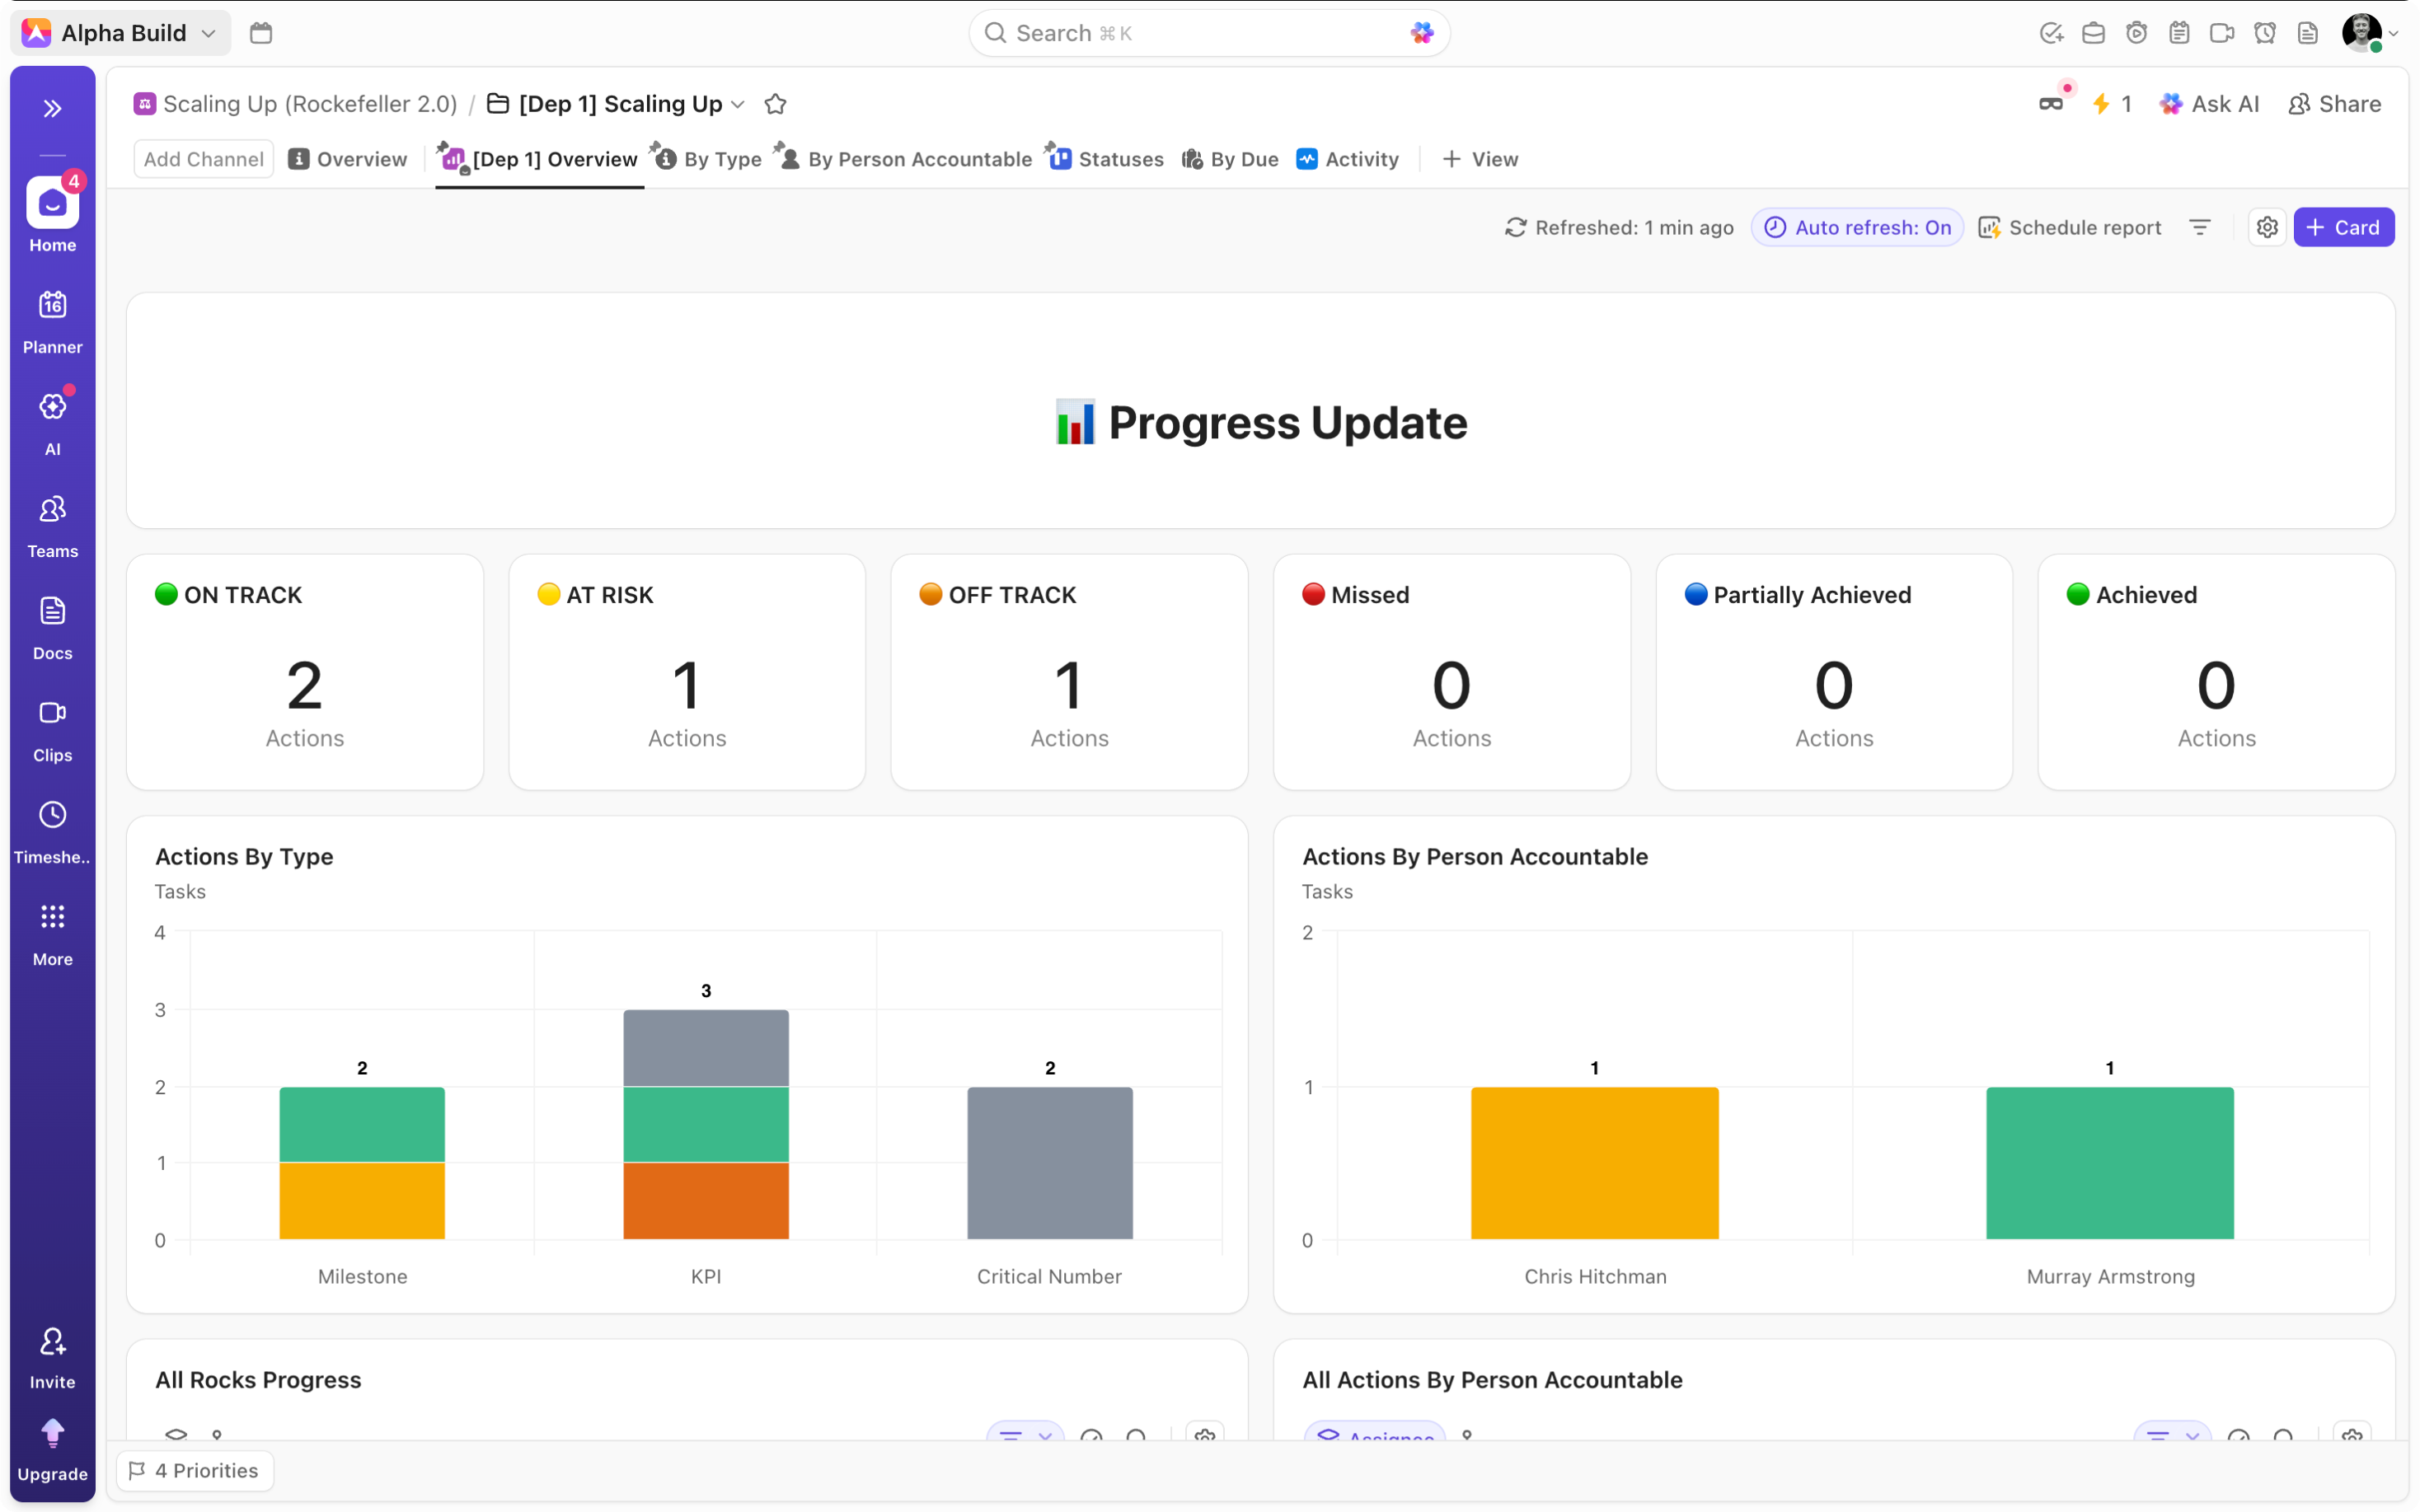Click the private-mode glasses icon
The height and width of the screenshot is (1512, 2420).
click(x=2050, y=104)
